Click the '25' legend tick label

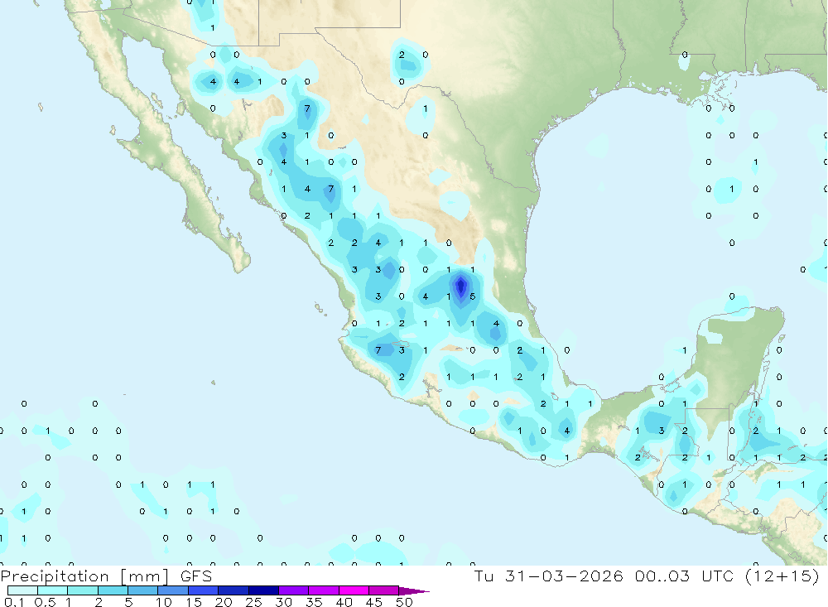[x=253, y=602]
